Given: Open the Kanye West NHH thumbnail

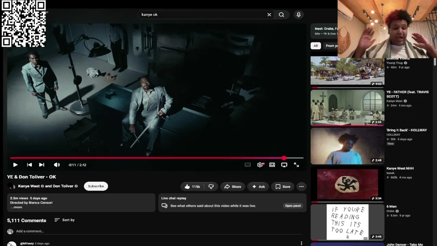Looking at the screenshot, I should (x=347, y=184).
